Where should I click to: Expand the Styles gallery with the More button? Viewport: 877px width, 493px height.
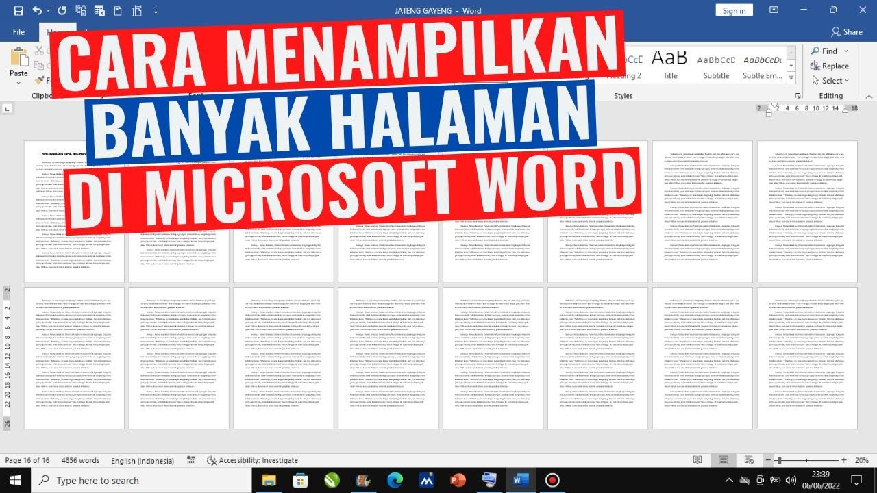point(793,77)
